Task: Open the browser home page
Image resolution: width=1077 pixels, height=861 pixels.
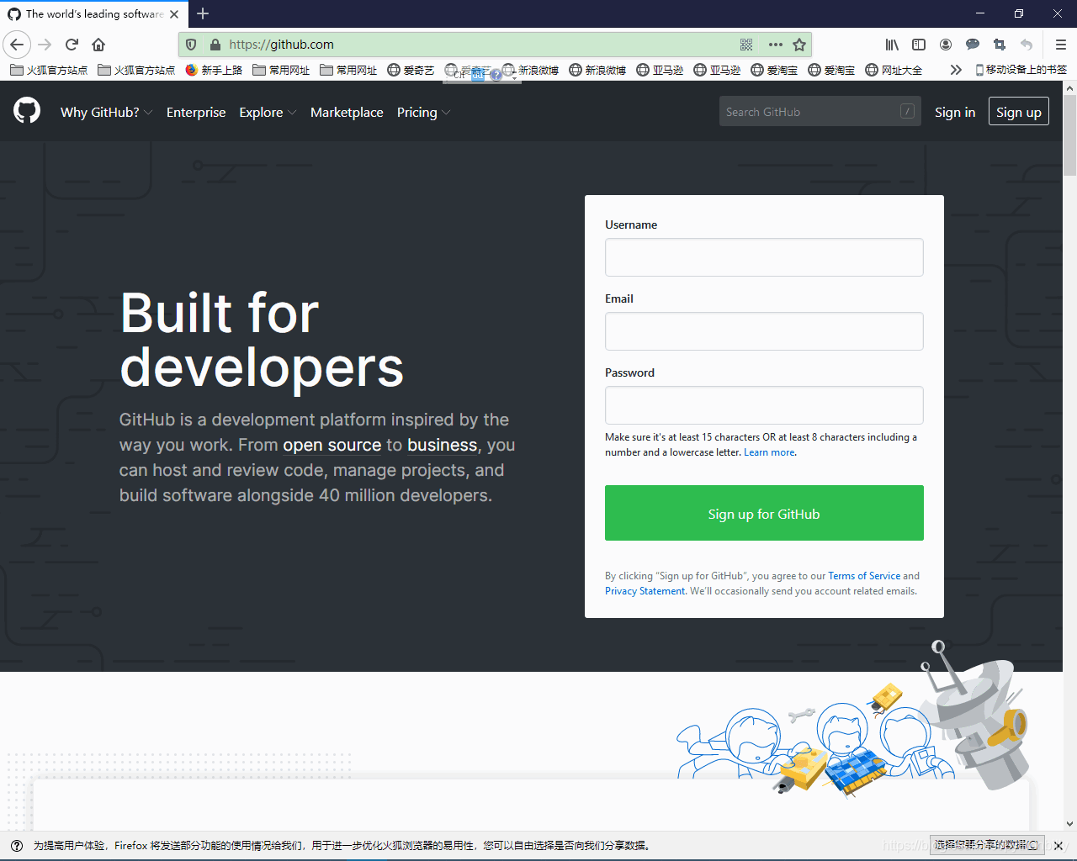Action: [98, 45]
